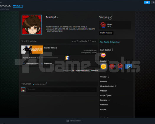Open Ekran Görüntüleri screenshots link
155x124 pixels.
107,86
